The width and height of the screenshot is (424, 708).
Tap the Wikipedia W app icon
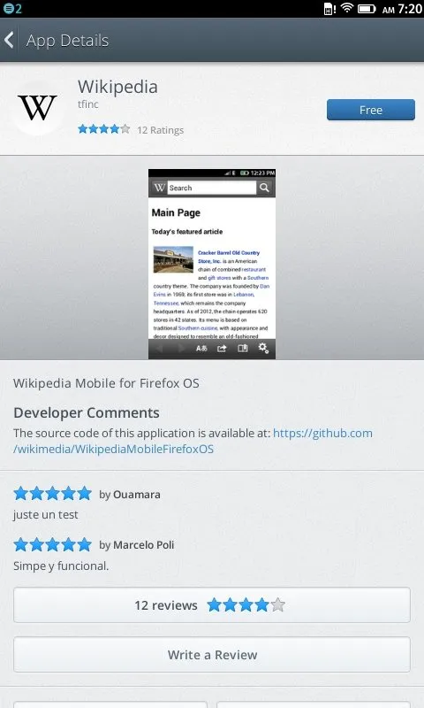[x=37, y=108]
